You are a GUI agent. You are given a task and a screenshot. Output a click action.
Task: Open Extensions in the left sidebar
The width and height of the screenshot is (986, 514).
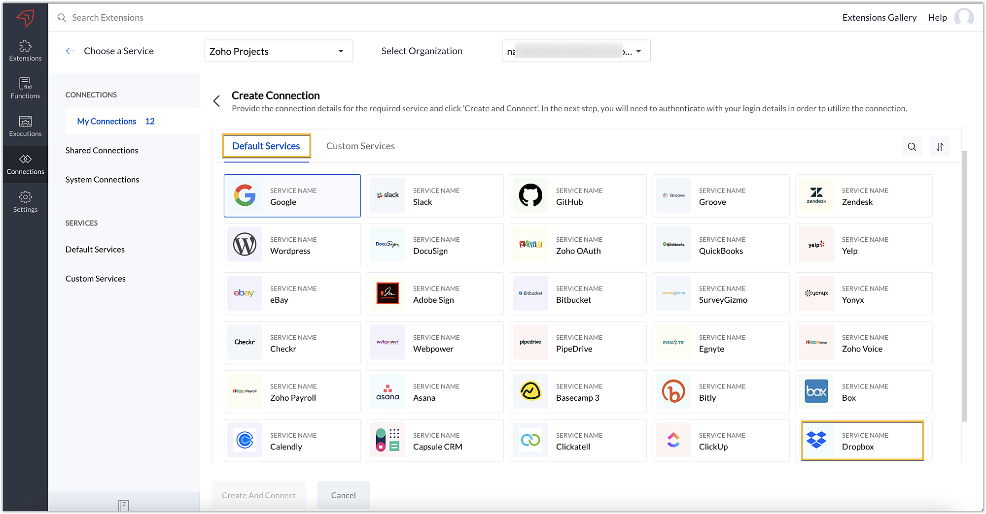pos(25,51)
